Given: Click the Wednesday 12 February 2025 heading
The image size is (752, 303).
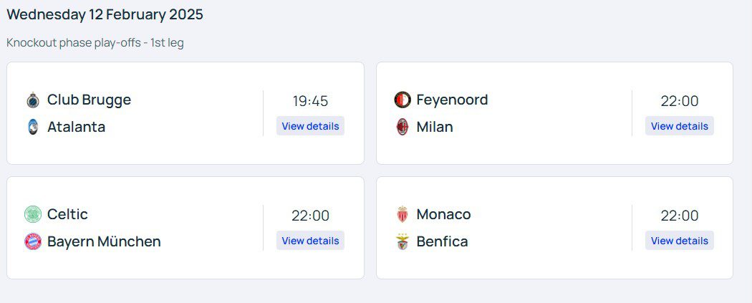Looking at the screenshot, I should pyautogui.click(x=105, y=14).
